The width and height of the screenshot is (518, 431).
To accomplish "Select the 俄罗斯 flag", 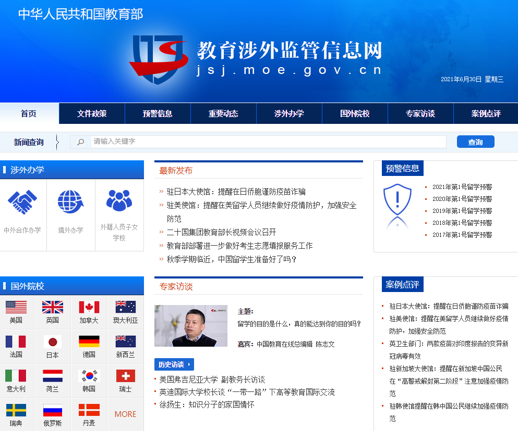I will (53, 410).
